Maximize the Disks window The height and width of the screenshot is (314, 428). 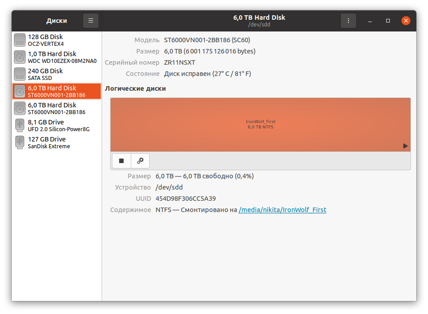[388, 21]
